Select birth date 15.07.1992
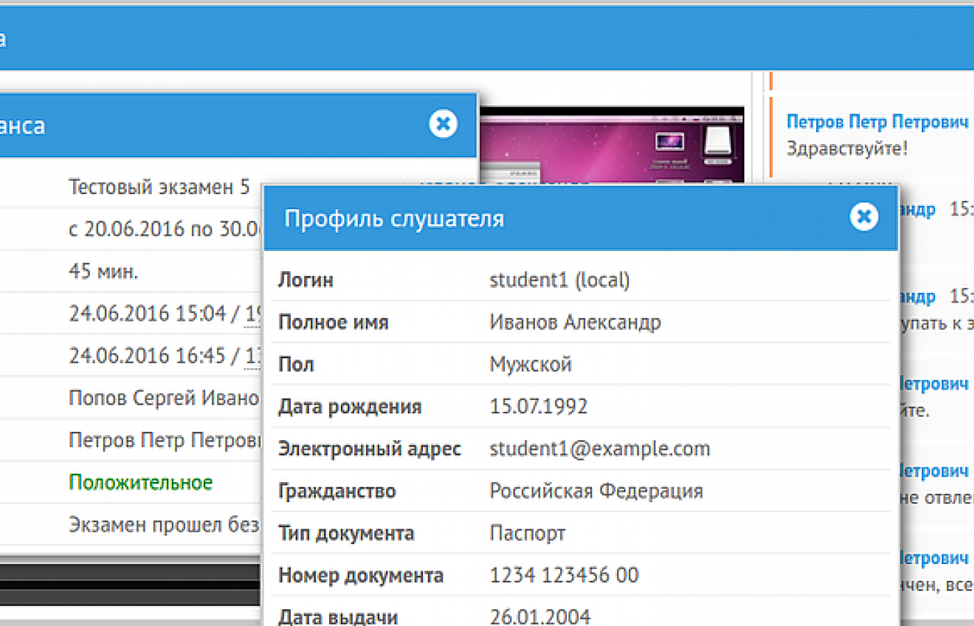The width and height of the screenshot is (974, 626). 538,406
